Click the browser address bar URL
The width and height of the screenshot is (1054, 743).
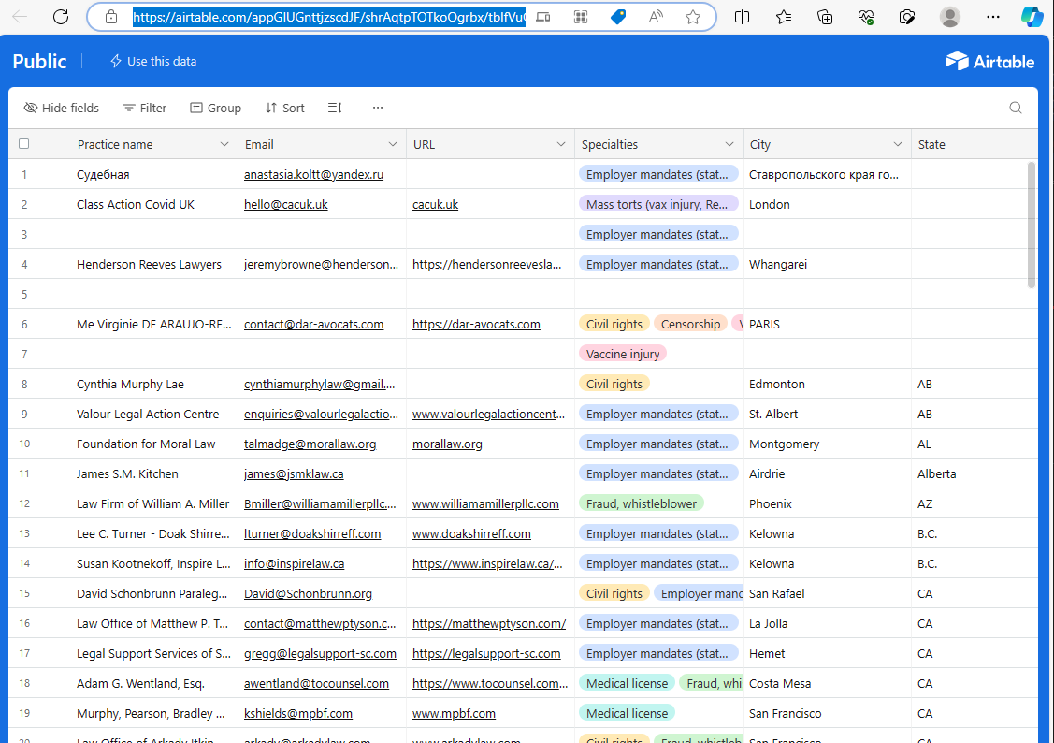(x=328, y=17)
